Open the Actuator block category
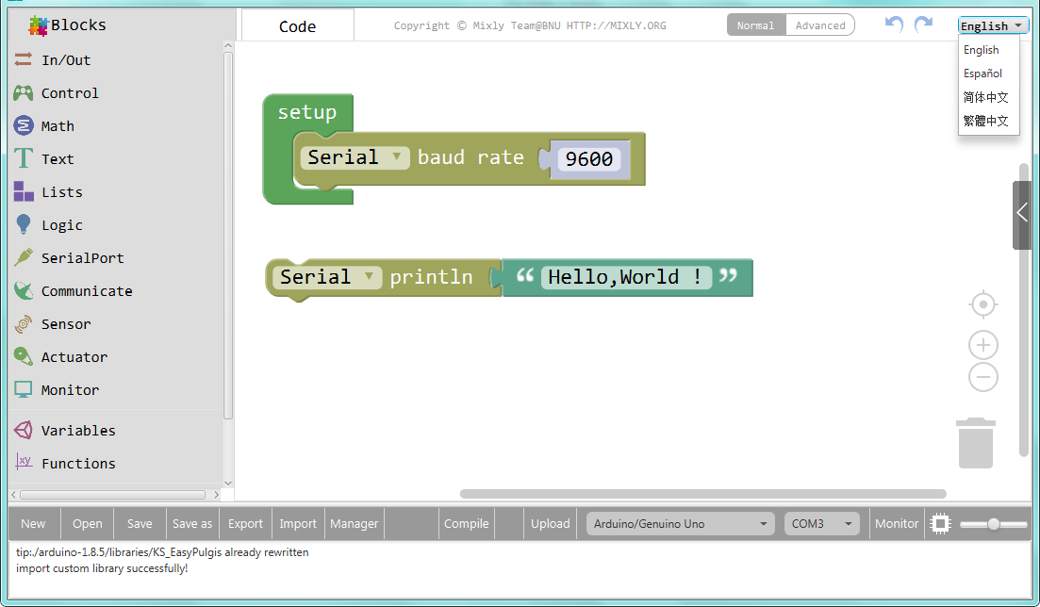 pos(74,357)
